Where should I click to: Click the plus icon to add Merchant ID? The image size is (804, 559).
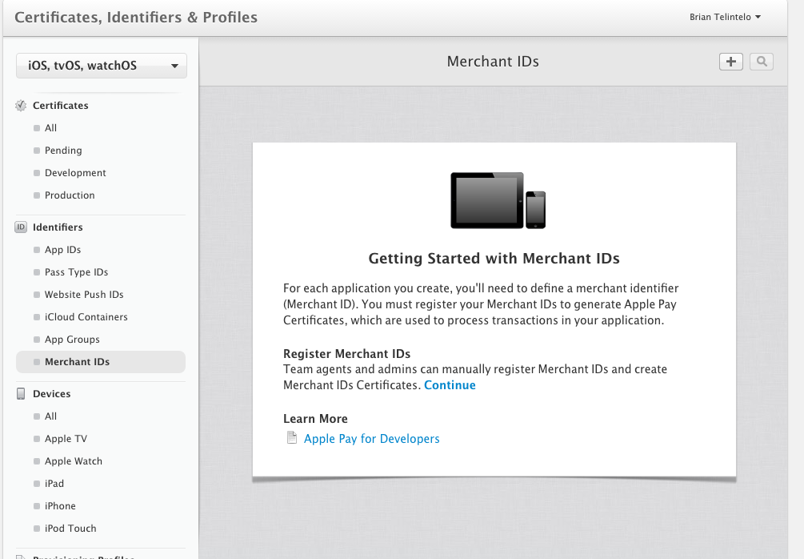730,62
